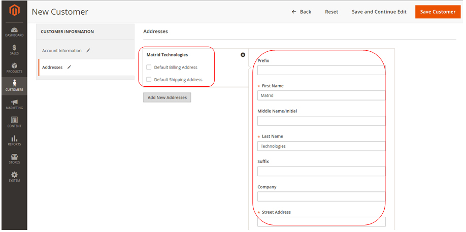Click the Back button
This screenshot has height=232, width=466.
[302, 12]
